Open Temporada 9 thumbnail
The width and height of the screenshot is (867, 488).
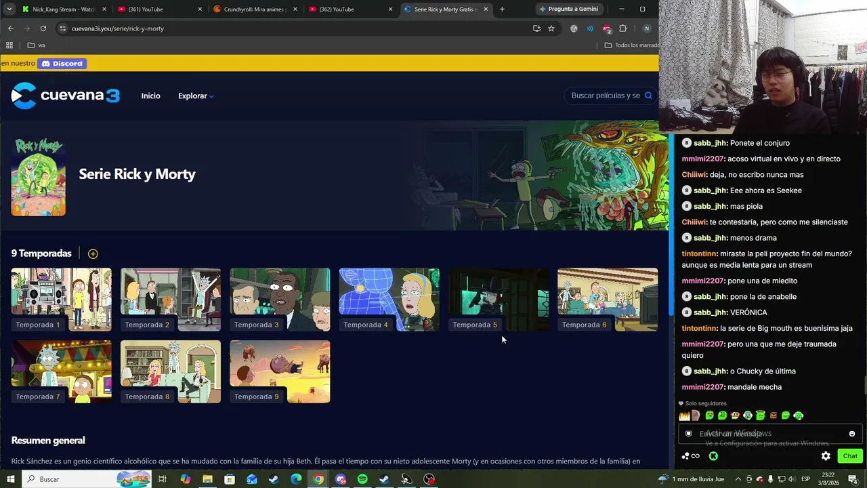(x=280, y=372)
